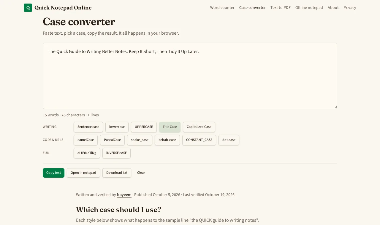The width and height of the screenshot is (380, 225).
Task: Open the About page
Action: 333,8
